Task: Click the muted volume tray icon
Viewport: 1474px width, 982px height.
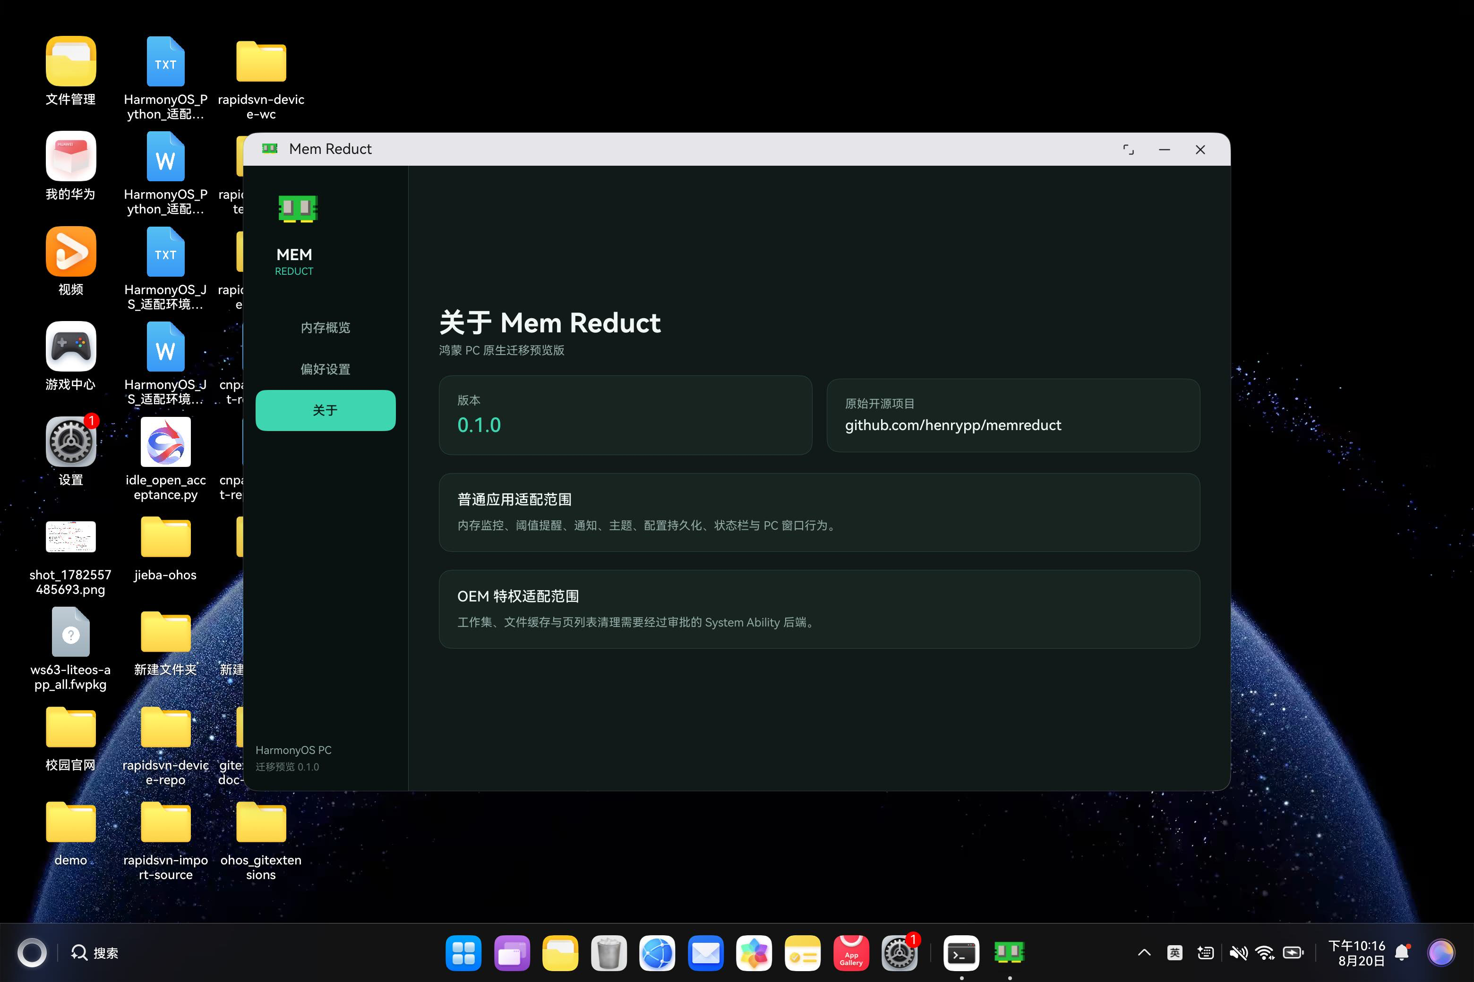Action: pos(1237,953)
